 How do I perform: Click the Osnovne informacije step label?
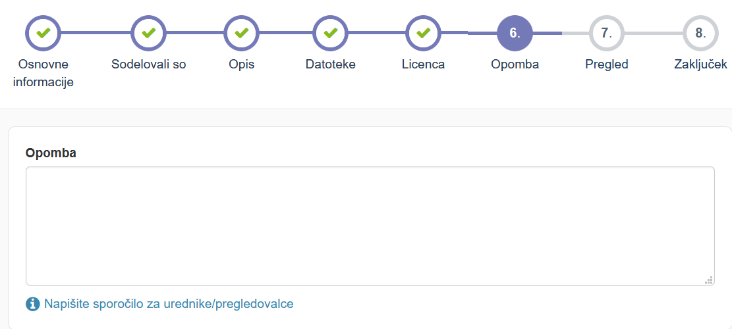coord(43,74)
